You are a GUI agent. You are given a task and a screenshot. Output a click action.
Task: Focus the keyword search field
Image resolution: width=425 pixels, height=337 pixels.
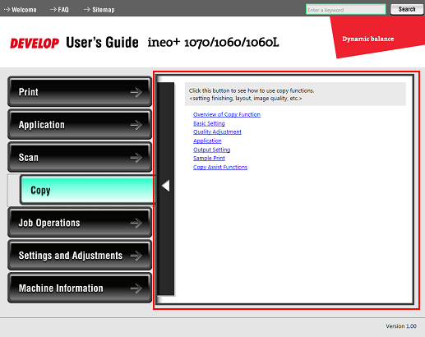click(x=345, y=10)
